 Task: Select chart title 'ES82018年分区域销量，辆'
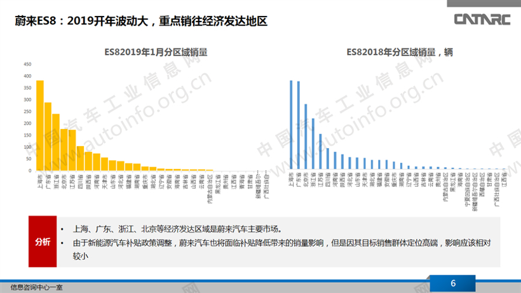[400, 52]
